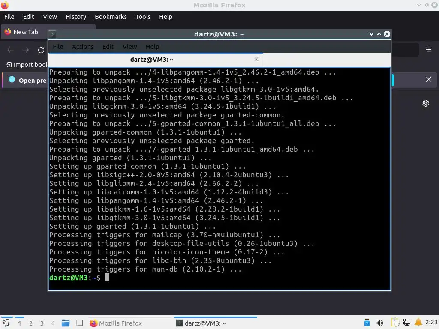Click the info icon in Firefox notification

coord(12,79)
